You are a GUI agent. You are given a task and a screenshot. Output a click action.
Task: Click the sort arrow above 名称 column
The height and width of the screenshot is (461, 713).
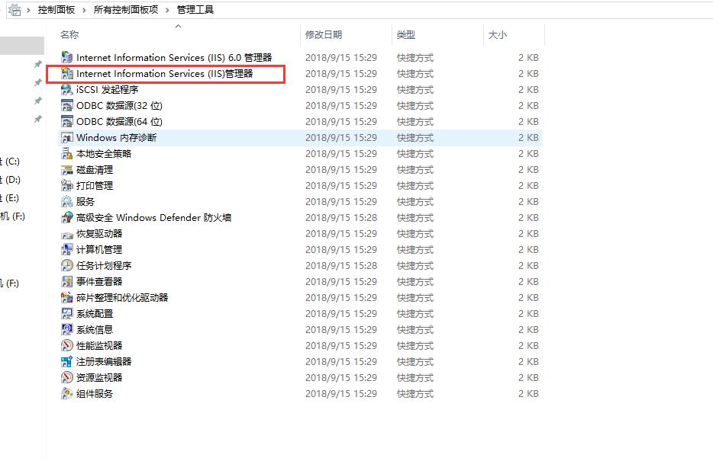(179, 27)
